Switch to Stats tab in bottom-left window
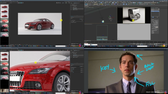 (x=73, y=49)
